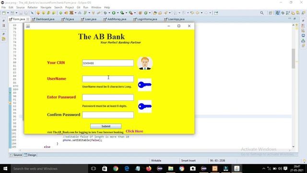Switch to the LoginHome.java editor tab

[145, 19]
